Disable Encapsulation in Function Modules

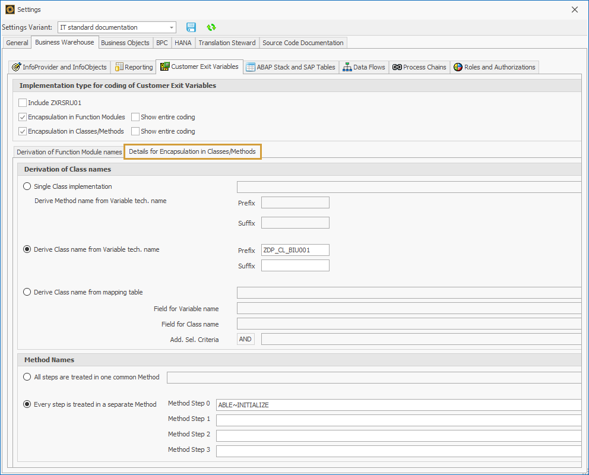point(22,117)
